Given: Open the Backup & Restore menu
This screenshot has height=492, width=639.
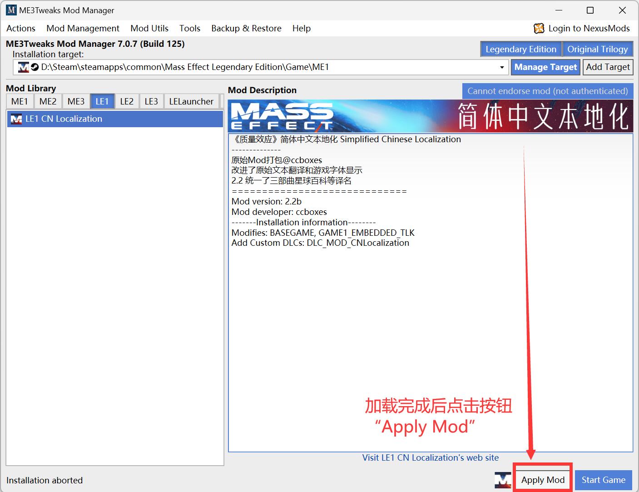Looking at the screenshot, I should pyautogui.click(x=246, y=28).
